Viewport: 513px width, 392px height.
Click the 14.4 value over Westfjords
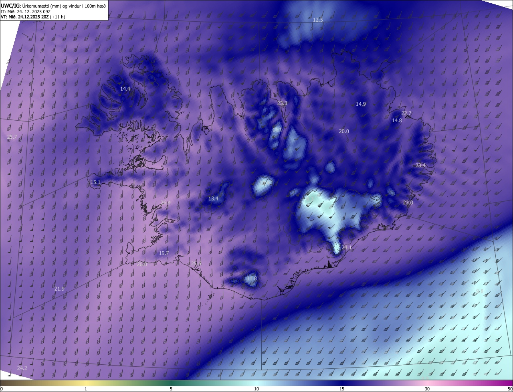click(125, 89)
